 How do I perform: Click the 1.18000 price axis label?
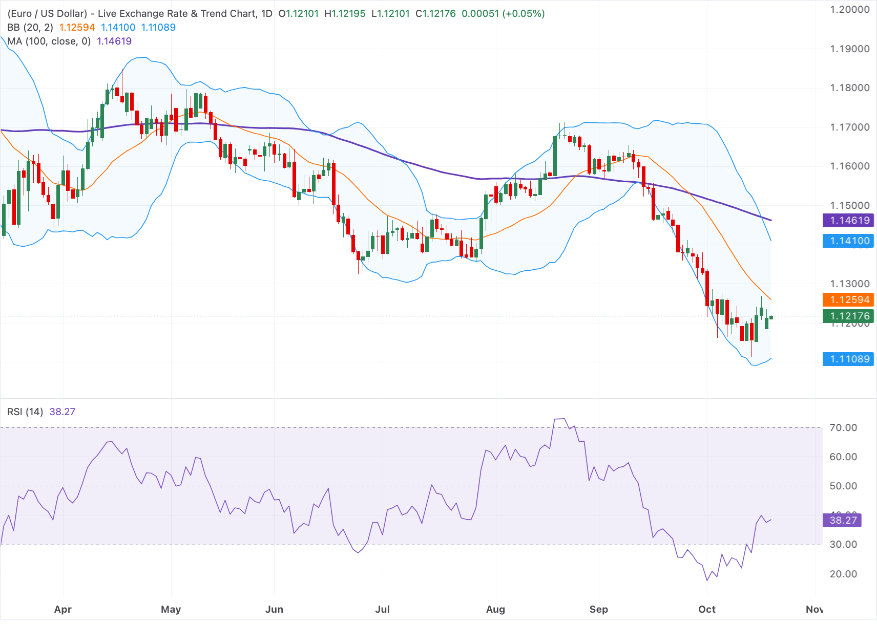850,88
